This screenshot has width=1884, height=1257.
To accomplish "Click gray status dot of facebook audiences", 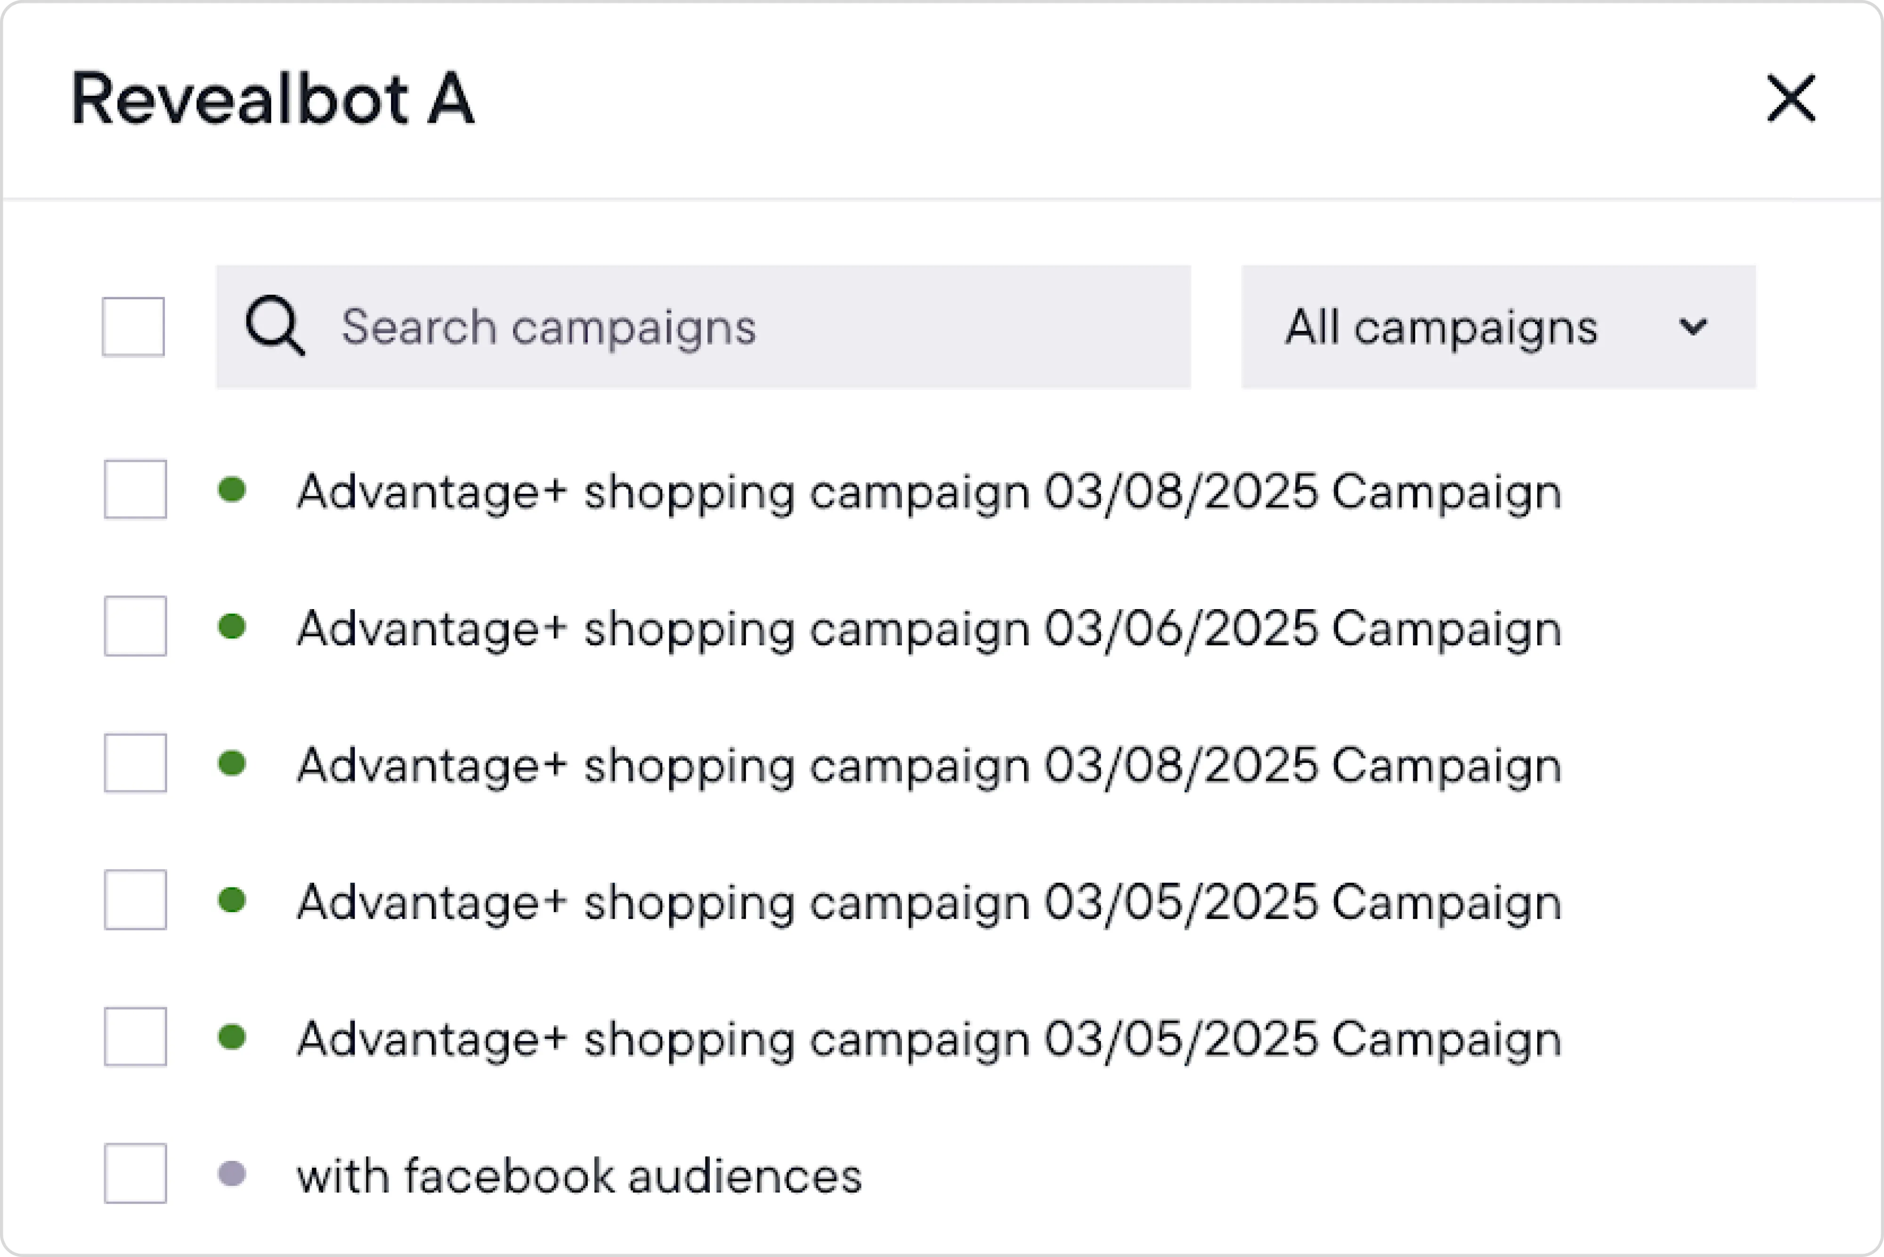I will pos(232,1174).
